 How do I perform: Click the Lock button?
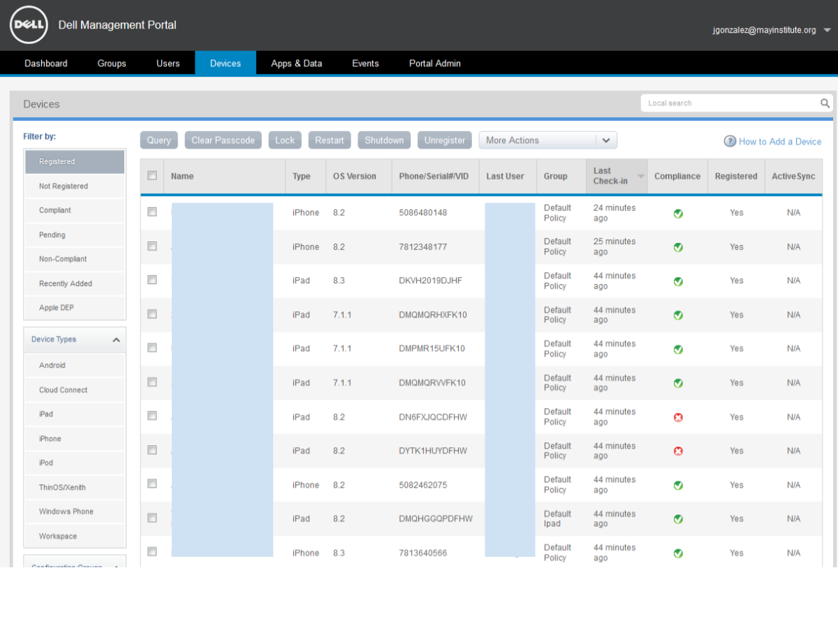click(x=285, y=140)
